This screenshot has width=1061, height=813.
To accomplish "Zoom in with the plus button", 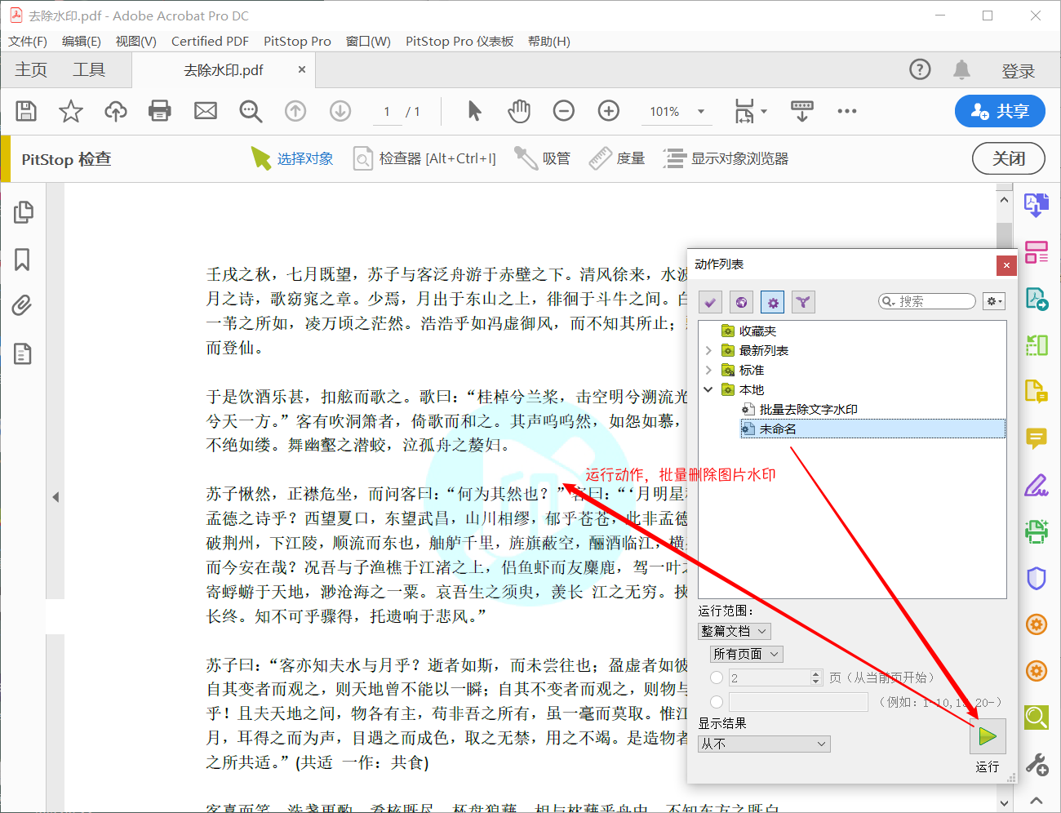I will pyautogui.click(x=609, y=111).
